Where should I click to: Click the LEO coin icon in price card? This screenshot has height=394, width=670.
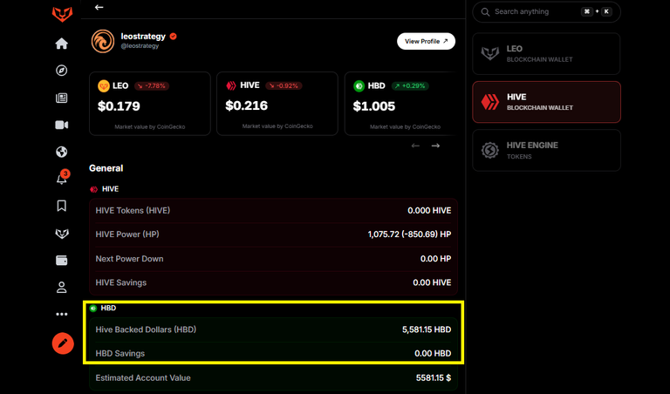pos(104,85)
